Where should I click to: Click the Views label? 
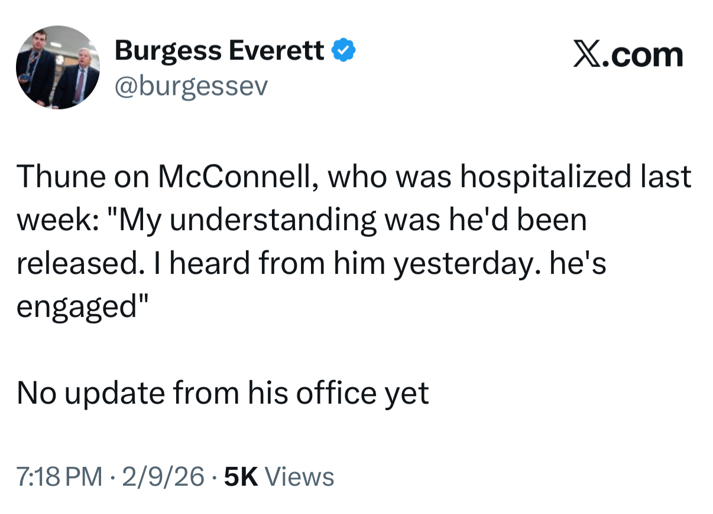(x=299, y=476)
